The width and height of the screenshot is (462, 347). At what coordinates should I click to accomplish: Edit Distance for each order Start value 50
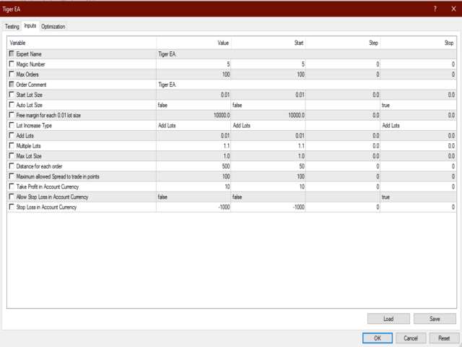[x=268, y=166]
